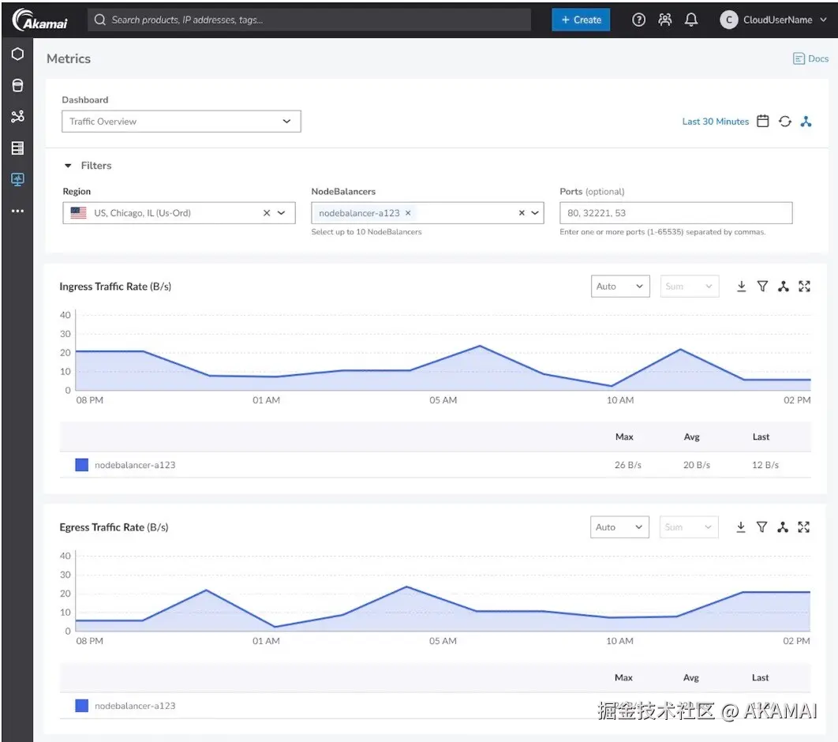The height and width of the screenshot is (742, 838).
Task: Select Ingress Avg column header
Action: (x=691, y=437)
